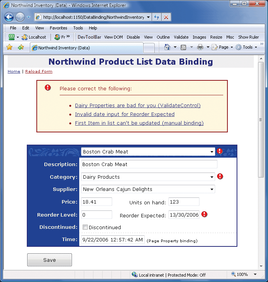This screenshot has height=282, width=268.
Task: Click the RSS feeds icon
Action: 183,47
